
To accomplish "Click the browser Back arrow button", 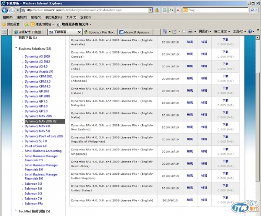I will (x=5, y=10).
